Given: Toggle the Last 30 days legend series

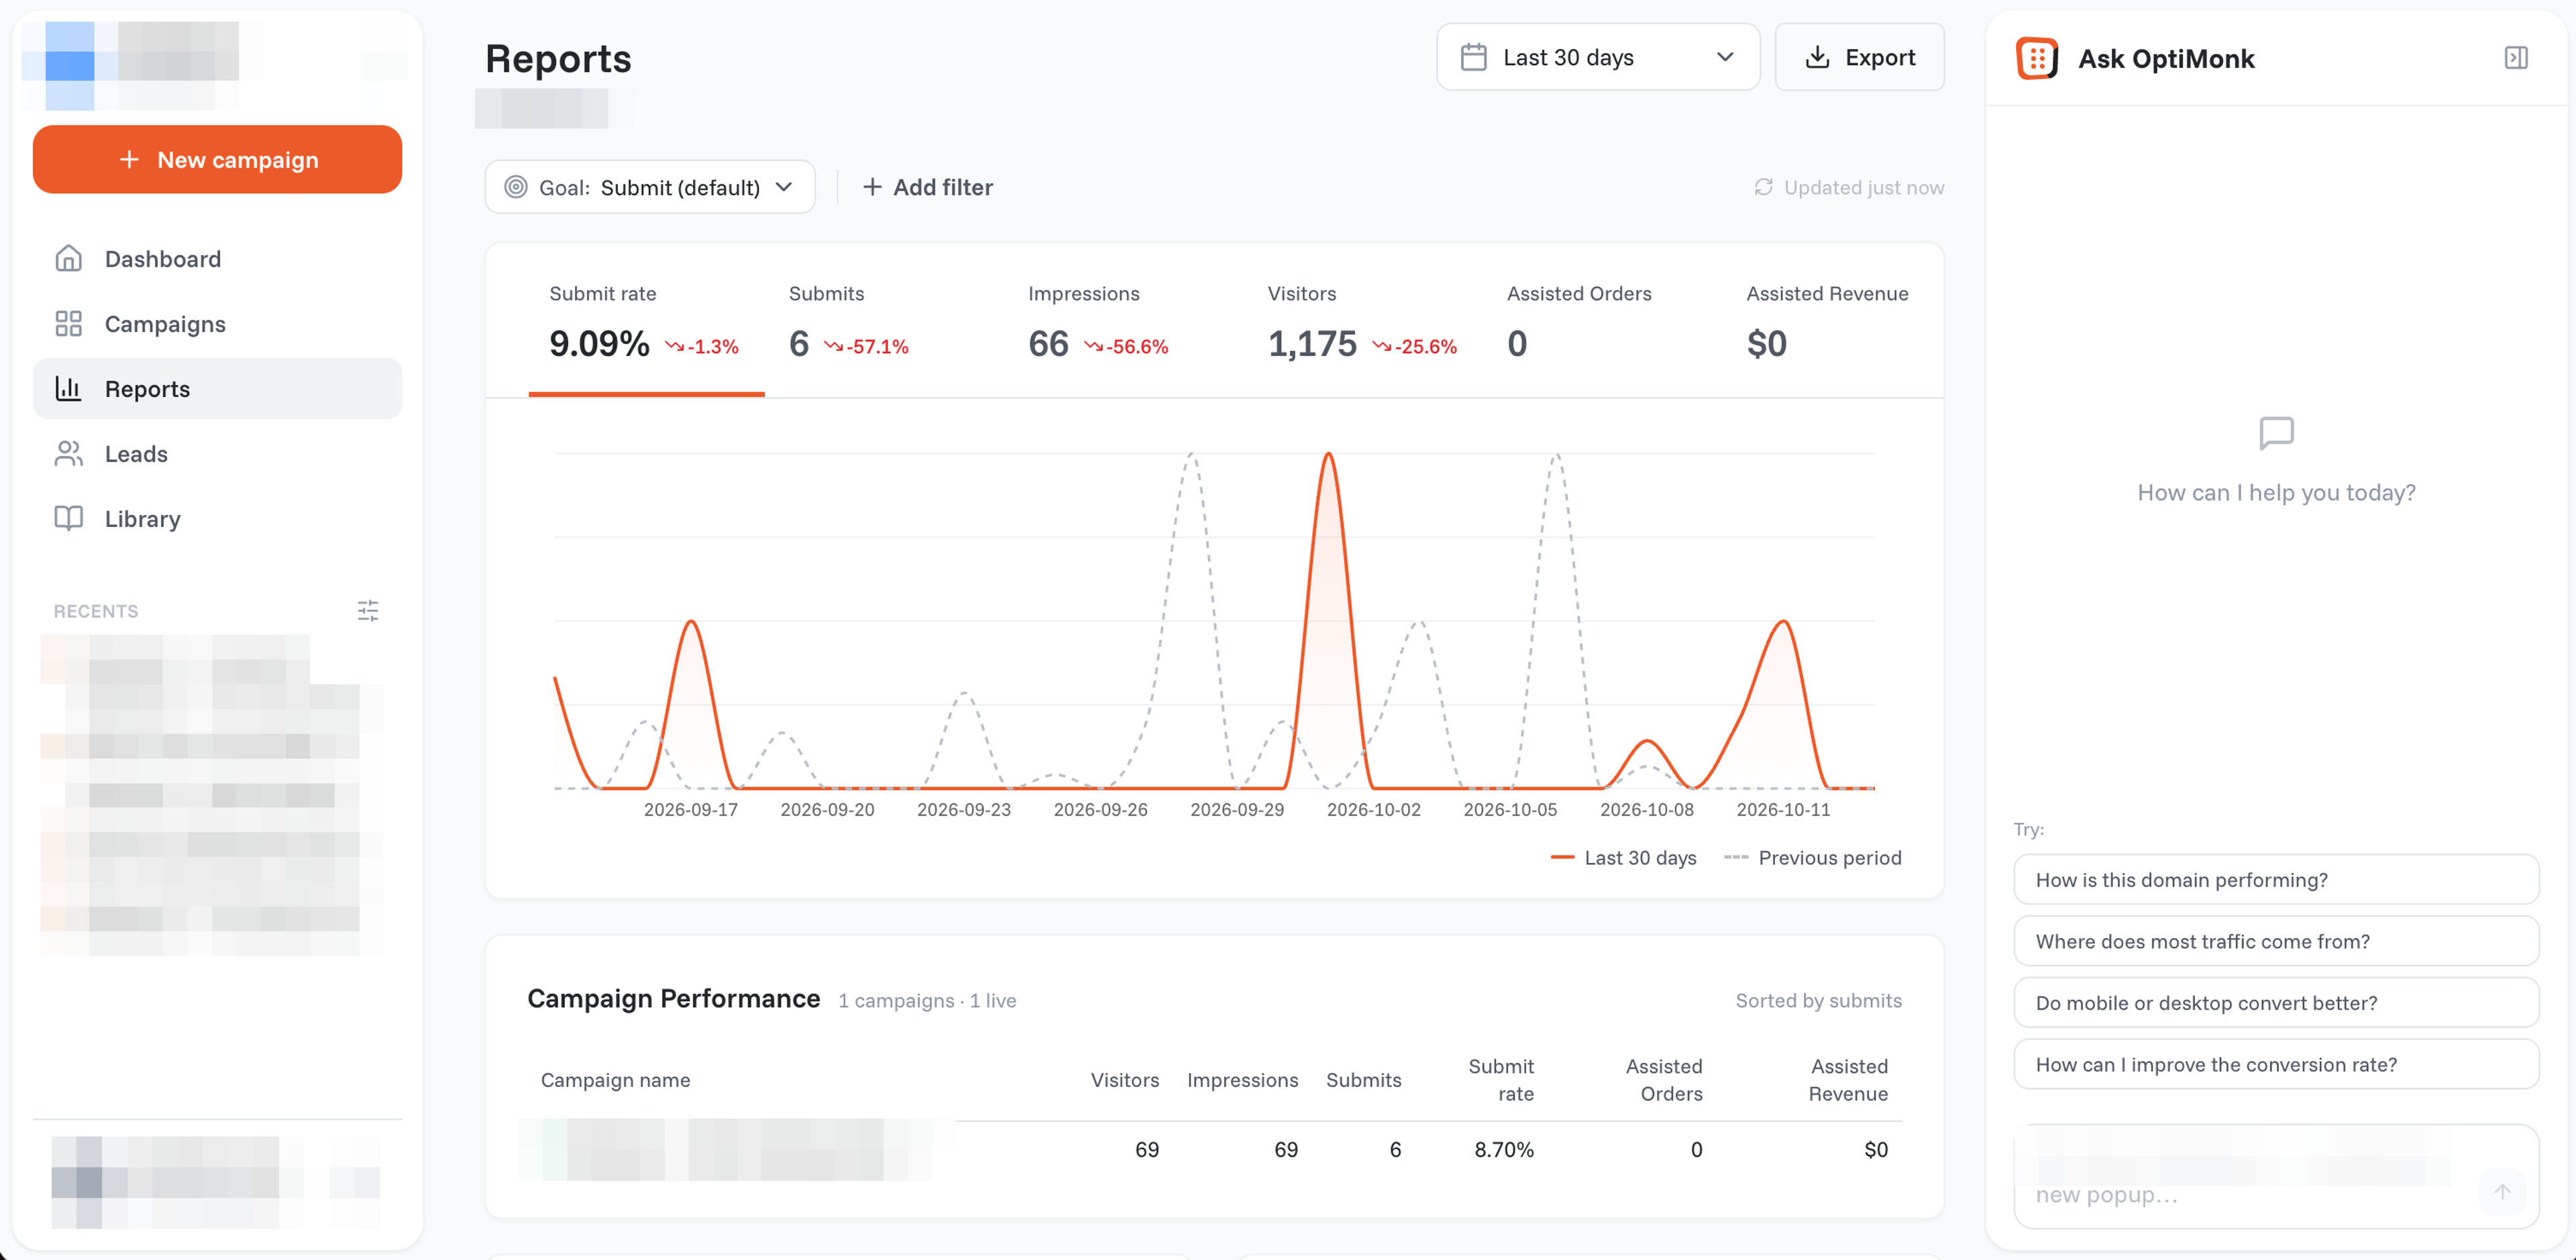Looking at the screenshot, I should 1624,858.
